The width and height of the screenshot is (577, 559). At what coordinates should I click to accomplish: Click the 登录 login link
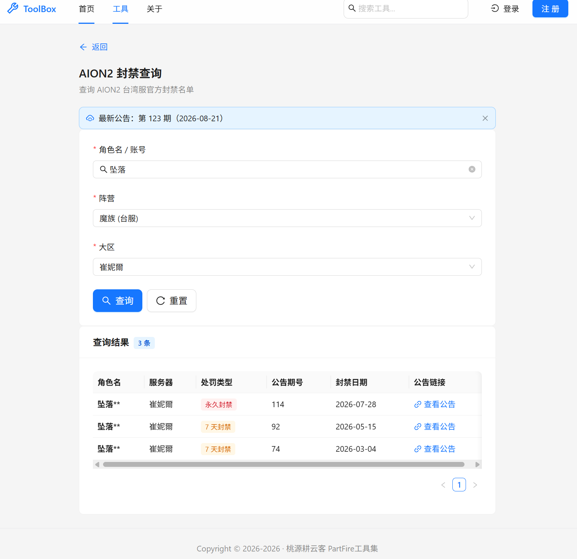pos(505,9)
